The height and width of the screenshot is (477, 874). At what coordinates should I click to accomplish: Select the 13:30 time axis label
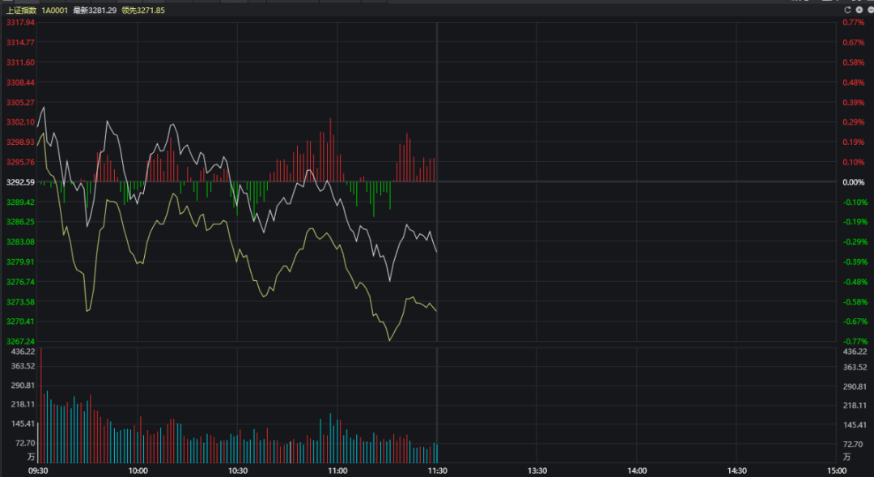pyautogui.click(x=537, y=471)
